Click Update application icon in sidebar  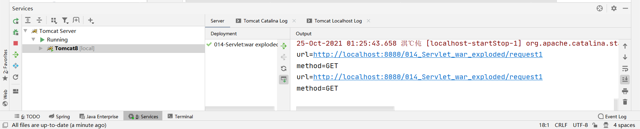(16, 66)
